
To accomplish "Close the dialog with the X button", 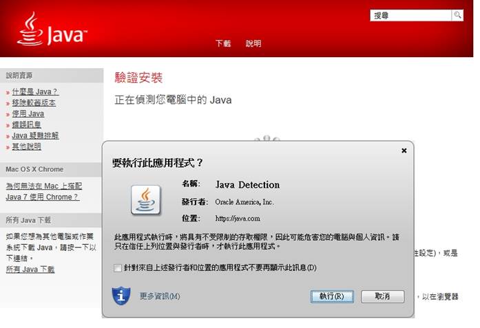I will coord(404,151).
